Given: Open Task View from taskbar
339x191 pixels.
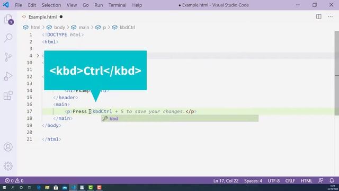Looking at the screenshot, I should point(30,187).
